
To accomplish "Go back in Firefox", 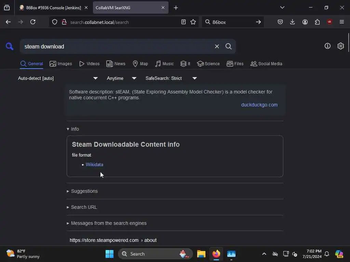I will [8, 22].
